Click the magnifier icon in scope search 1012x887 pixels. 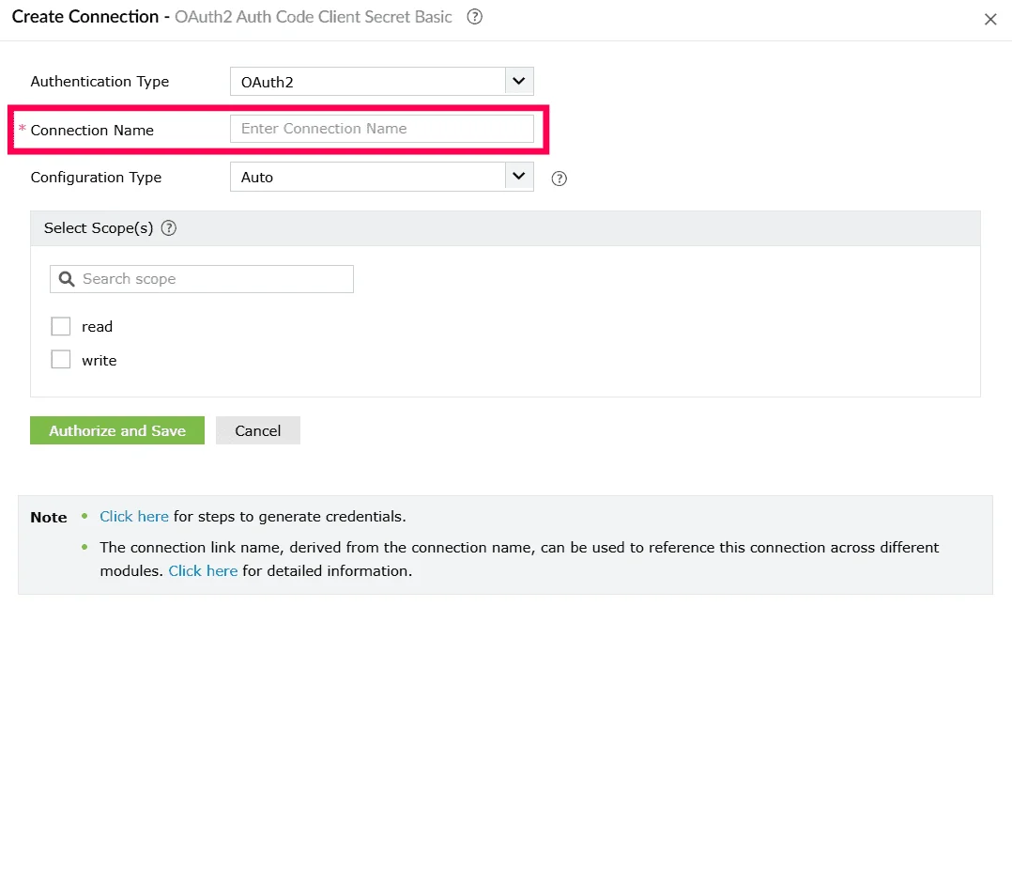67,279
